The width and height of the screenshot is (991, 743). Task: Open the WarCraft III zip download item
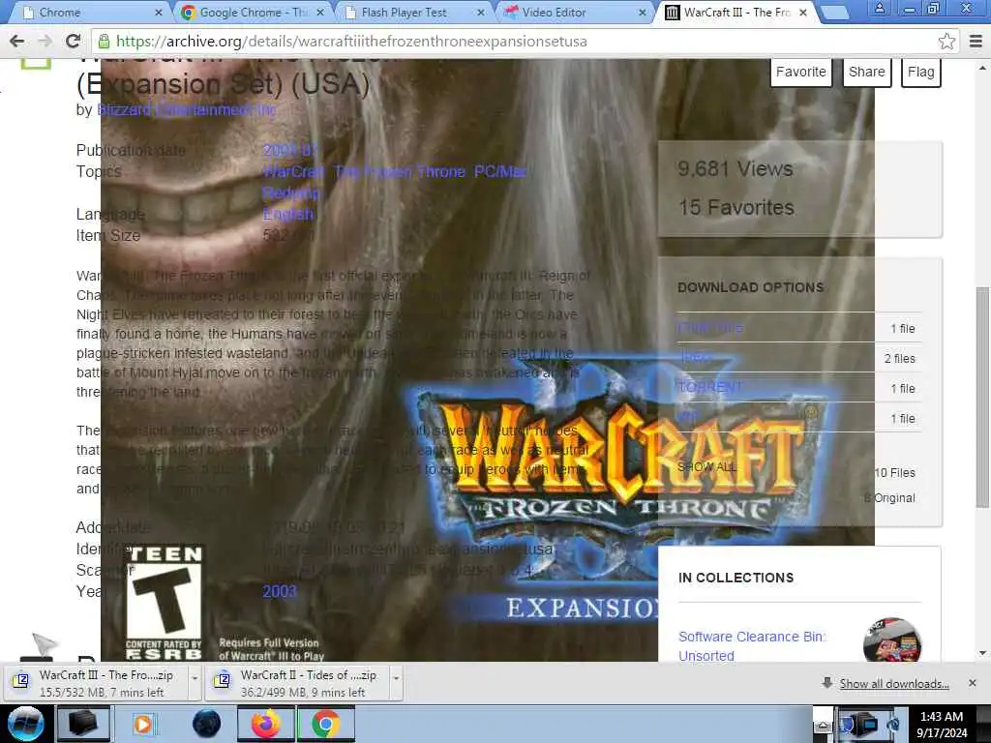98,683
